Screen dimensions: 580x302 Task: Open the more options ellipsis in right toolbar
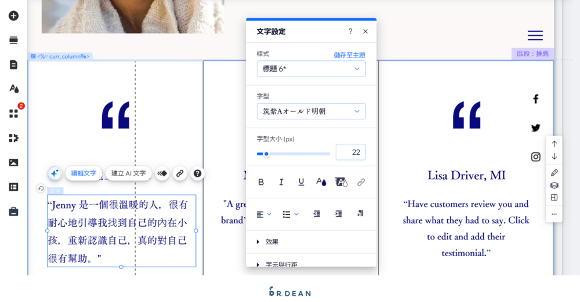click(554, 214)
